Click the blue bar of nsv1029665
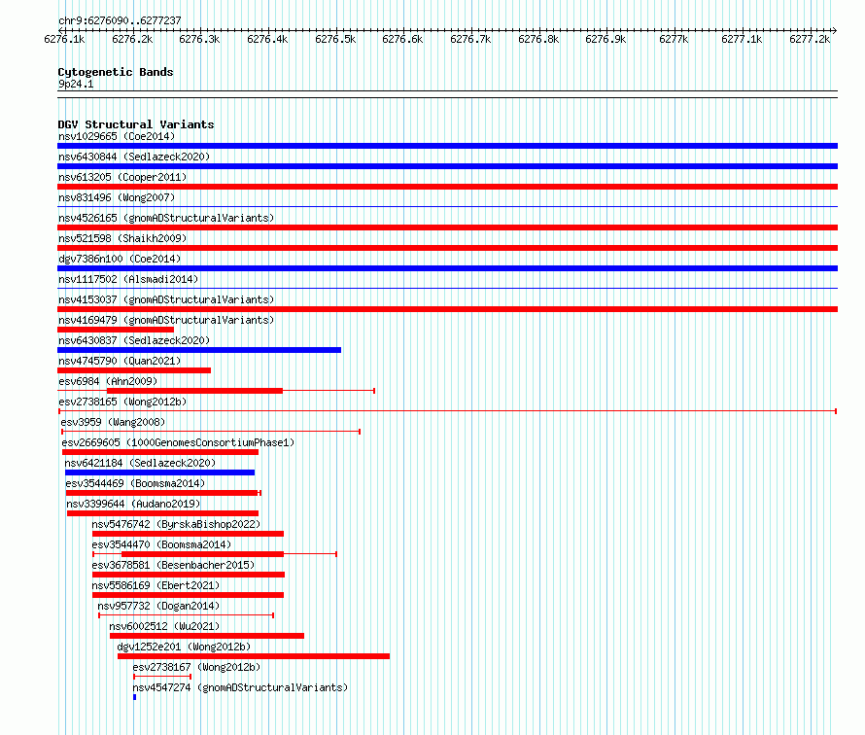 447,146
